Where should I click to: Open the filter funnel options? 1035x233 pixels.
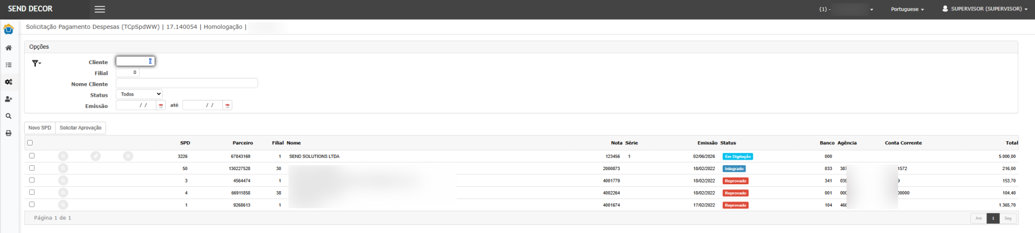[x=36, y=63]
